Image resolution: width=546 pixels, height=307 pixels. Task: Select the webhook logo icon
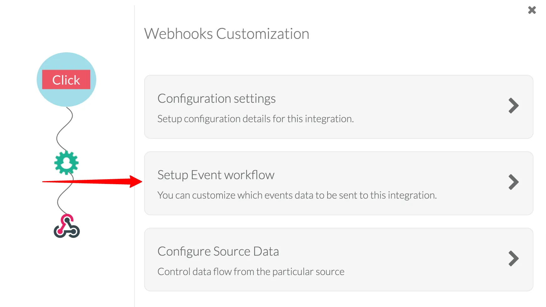67,226
